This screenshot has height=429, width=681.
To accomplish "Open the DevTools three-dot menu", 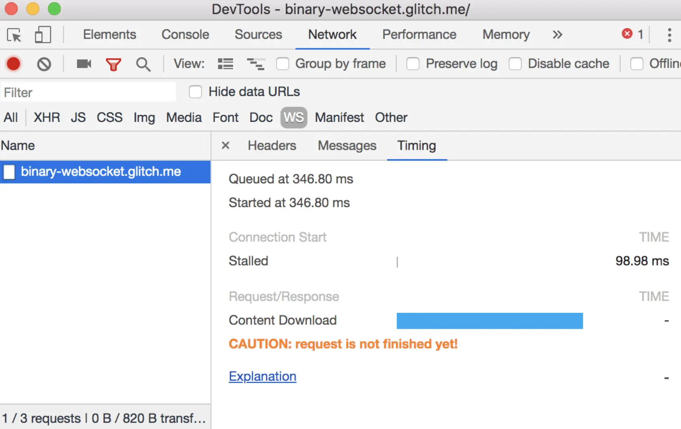I will click(x=669, y=35).
